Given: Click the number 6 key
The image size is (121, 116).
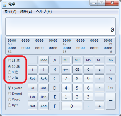Looking at the screenshot, I should point(88,88).
